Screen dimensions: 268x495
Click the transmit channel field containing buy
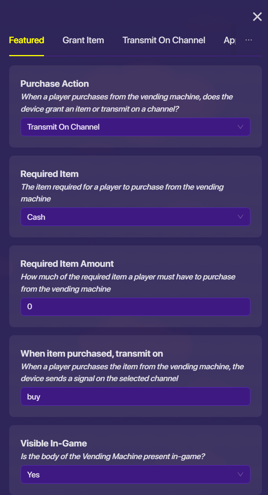pyautogui.click(x=135, y=396)
